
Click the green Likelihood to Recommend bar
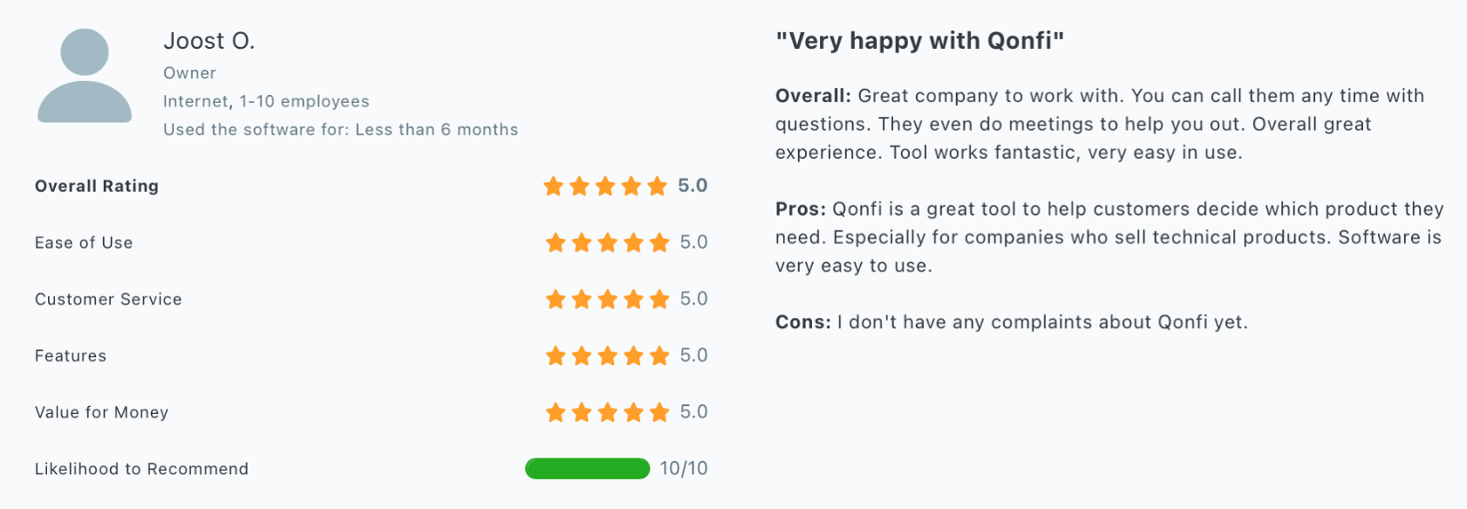587,469
